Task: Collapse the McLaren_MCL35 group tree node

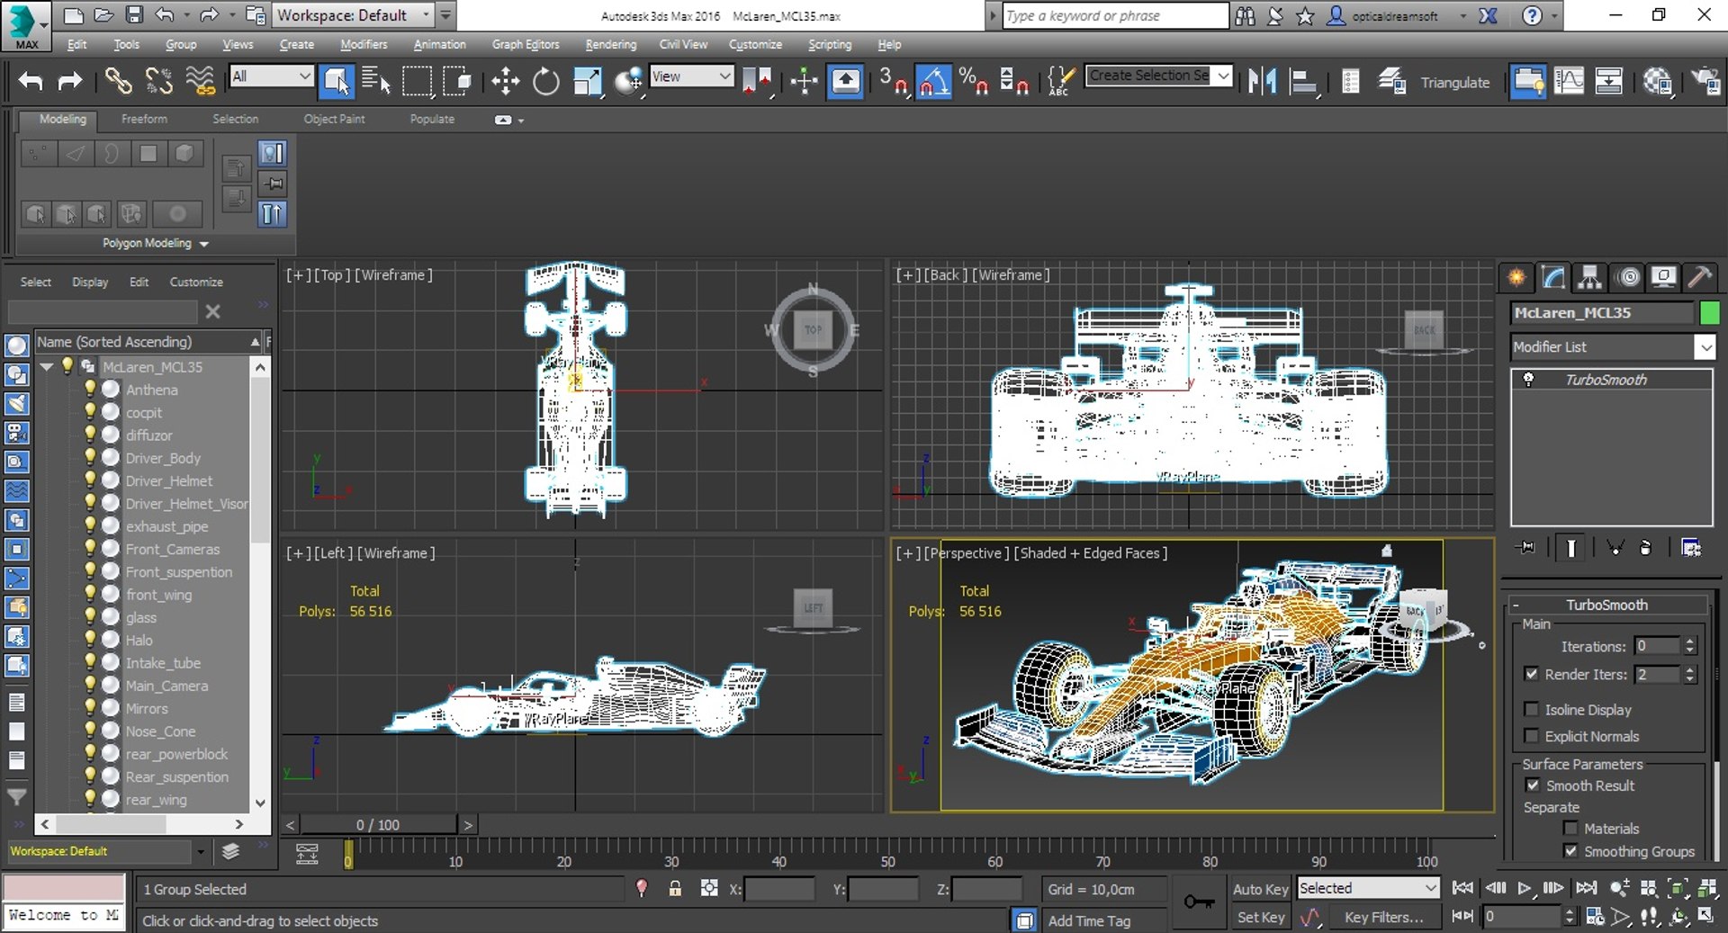Action: (x=47, y=366)
